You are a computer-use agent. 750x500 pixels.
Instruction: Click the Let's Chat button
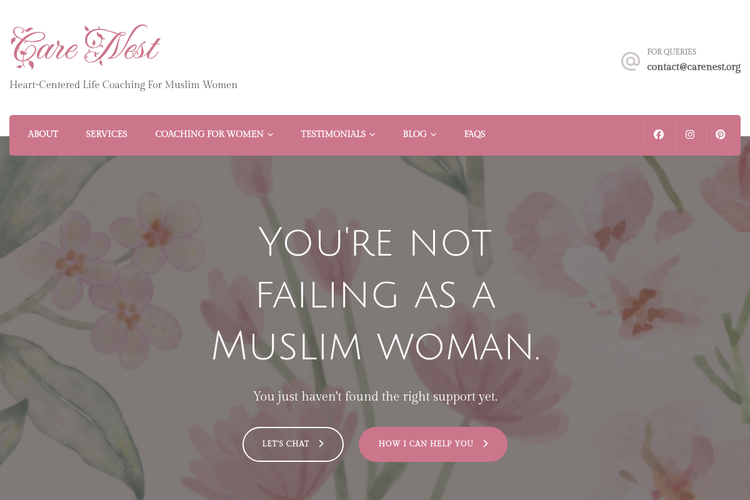click(293, 444)
